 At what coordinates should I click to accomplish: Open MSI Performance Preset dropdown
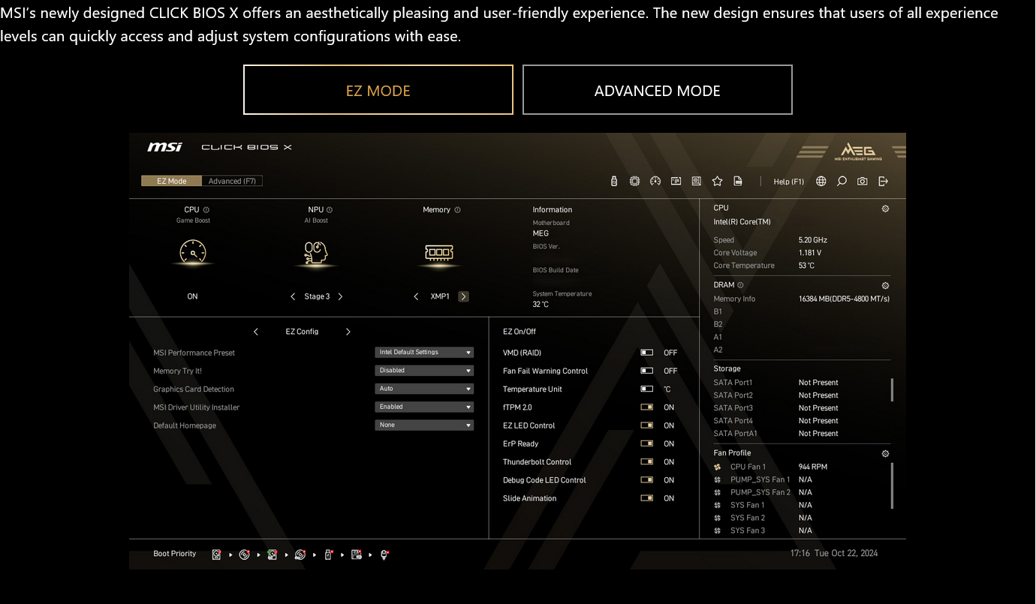click(424, 352)
